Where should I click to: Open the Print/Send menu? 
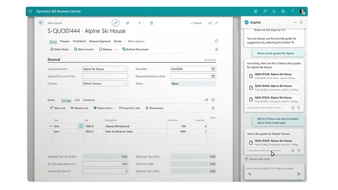pyautogui.click(x=79, y=41)
